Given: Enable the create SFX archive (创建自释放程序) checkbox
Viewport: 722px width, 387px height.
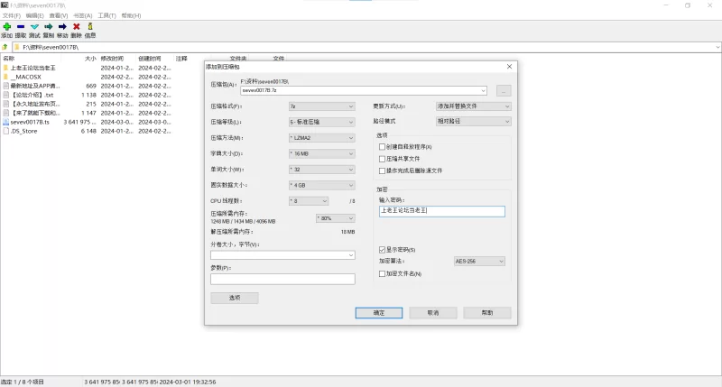Looking at the screenshot, I should [x=383, y=146].
